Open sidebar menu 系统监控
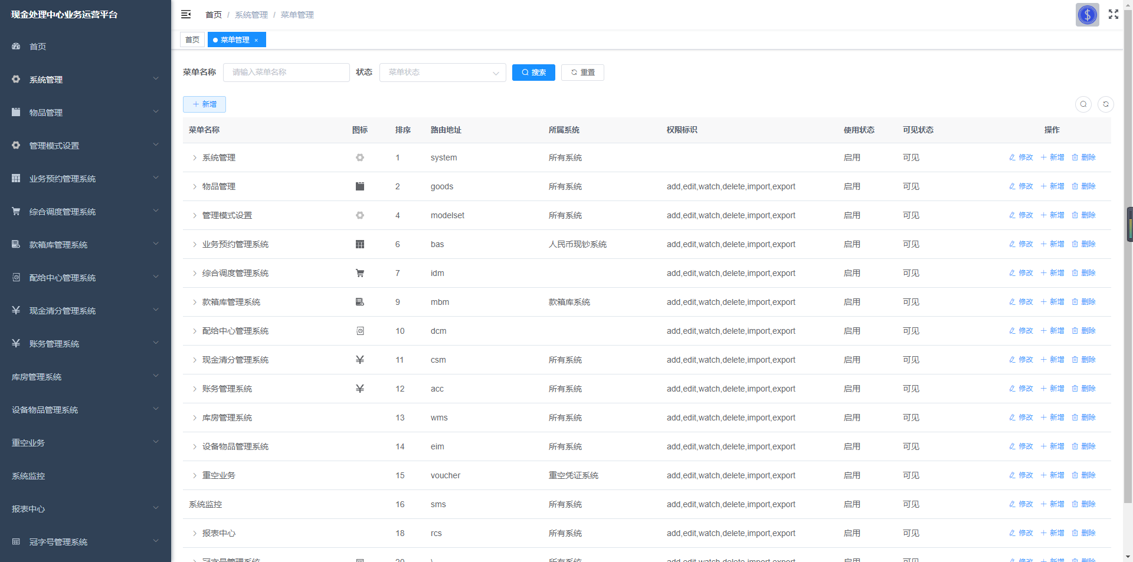Image resolution: width=1133 pixels, height=562 pixels. (x=86, y=476)
